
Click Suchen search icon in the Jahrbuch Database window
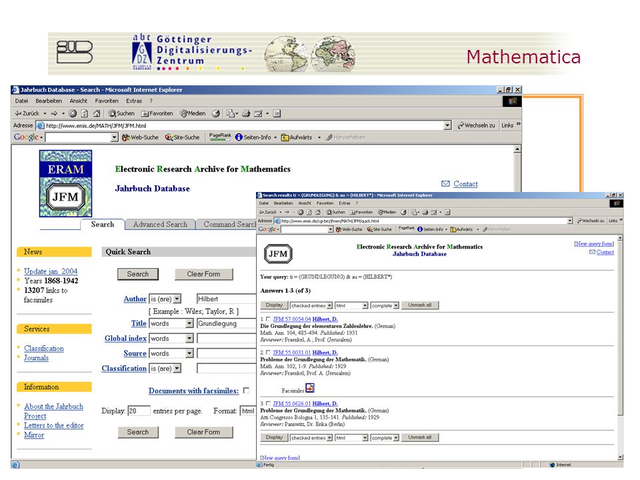click(x=121, y=113)
